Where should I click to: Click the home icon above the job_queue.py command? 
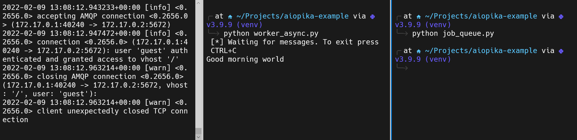tap(418, 17)
